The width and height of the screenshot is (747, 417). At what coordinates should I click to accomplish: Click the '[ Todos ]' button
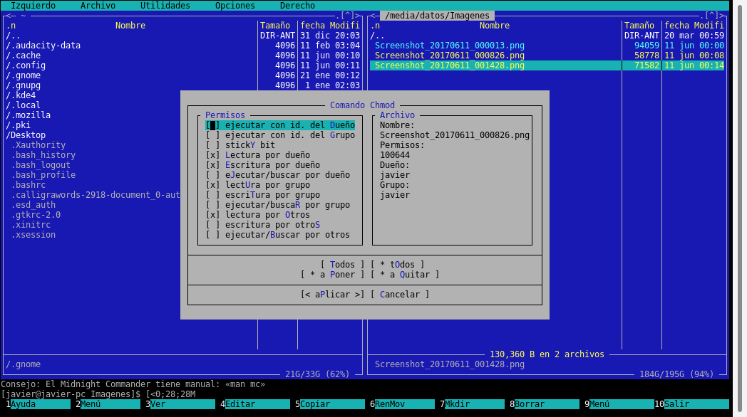343,265
